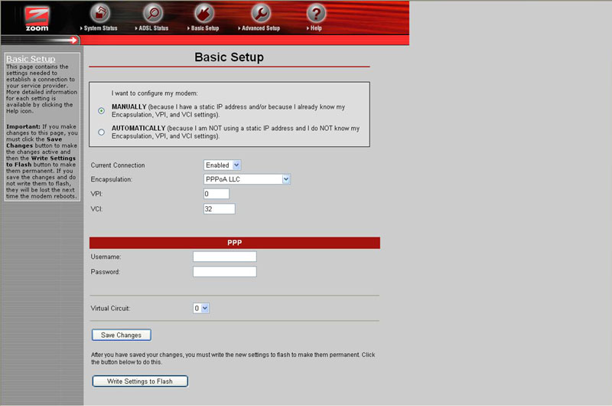Click the PPP Username text field

click(224, 257)
